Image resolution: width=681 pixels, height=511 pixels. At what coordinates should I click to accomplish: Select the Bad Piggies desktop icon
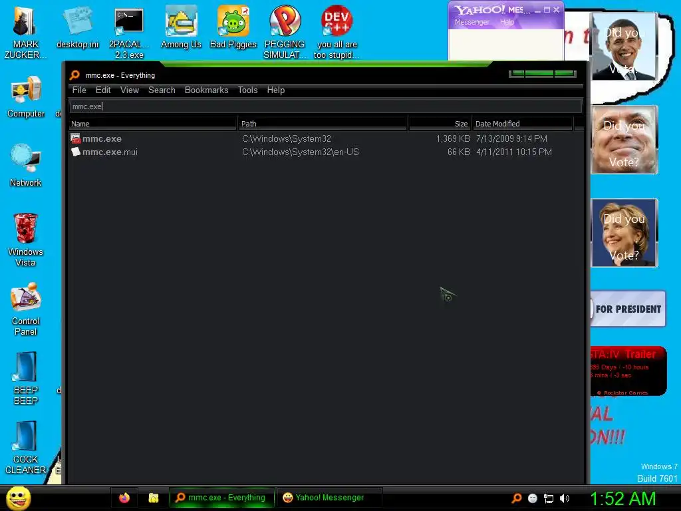pos(233,28)
